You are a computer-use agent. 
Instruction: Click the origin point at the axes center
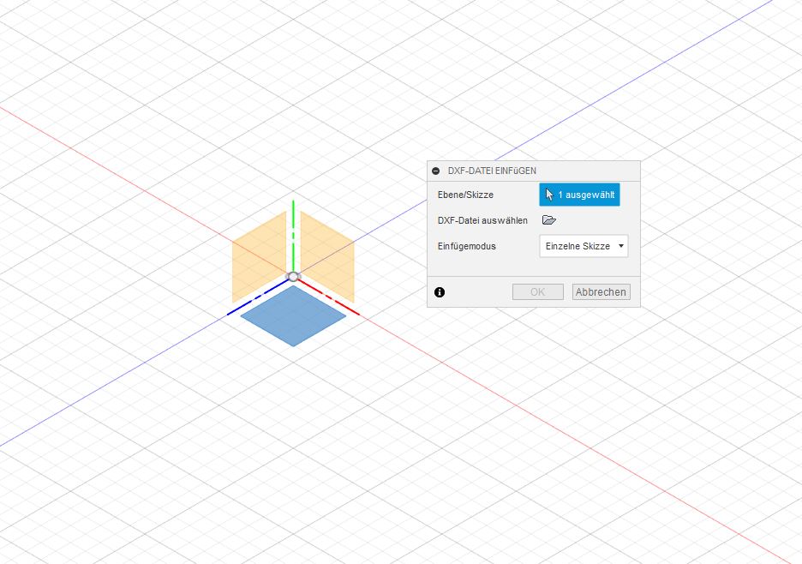(x=293, y=277)
